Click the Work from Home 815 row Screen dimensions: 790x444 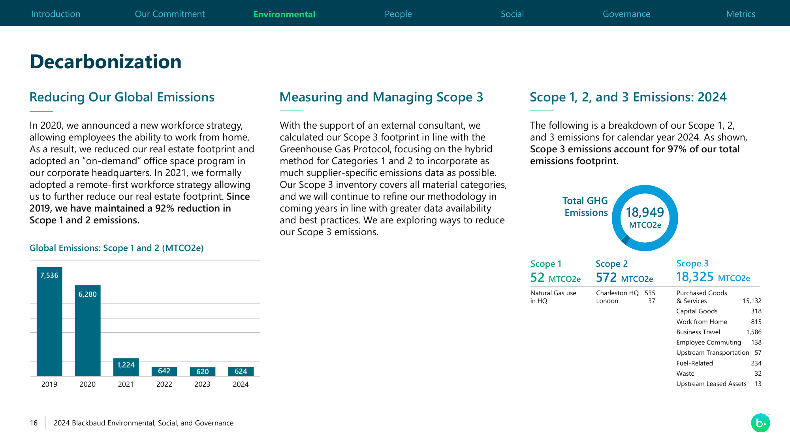coord(719,322)
